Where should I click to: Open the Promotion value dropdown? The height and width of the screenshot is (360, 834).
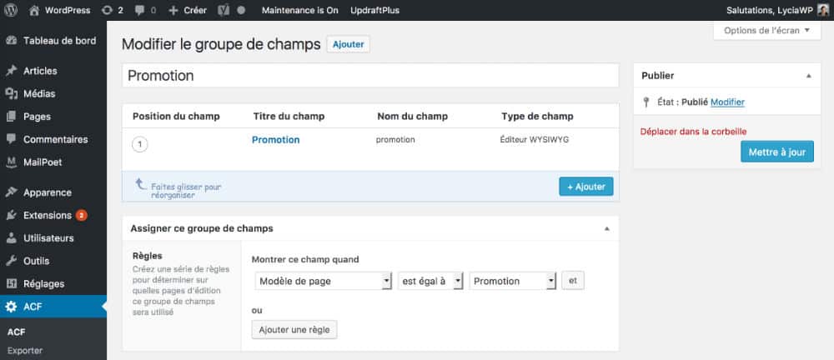click(x=513, y=282)
